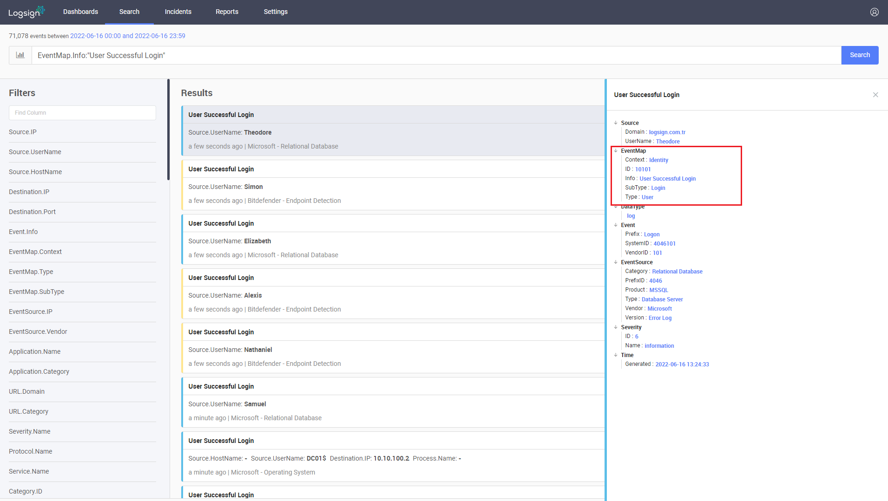
Task: Collapse the Event section arrow
Action: click(616, 225)
